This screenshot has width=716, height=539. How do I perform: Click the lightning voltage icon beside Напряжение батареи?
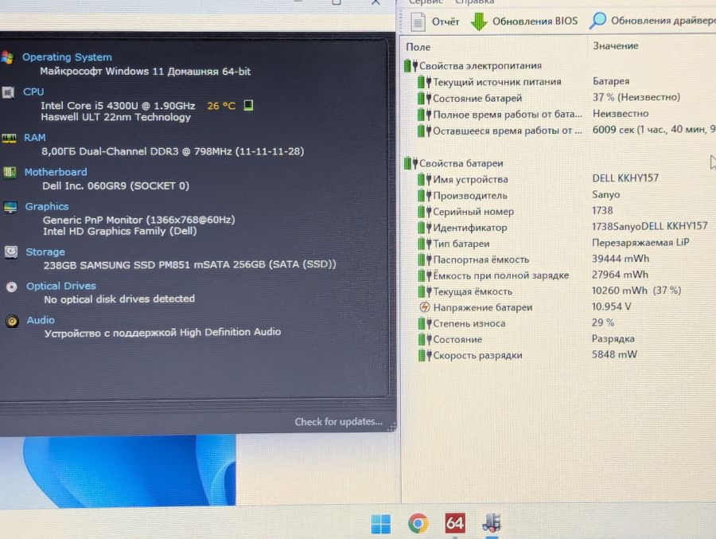pos(424,307)
